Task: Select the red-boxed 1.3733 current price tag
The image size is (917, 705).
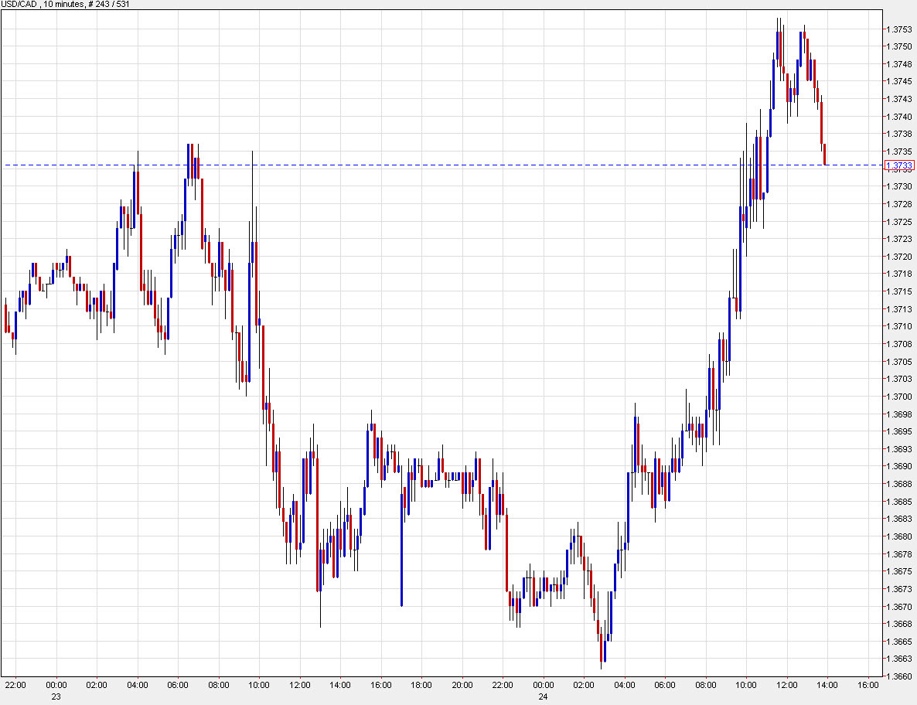Action: pyautogui.click(x=900, y=165)
